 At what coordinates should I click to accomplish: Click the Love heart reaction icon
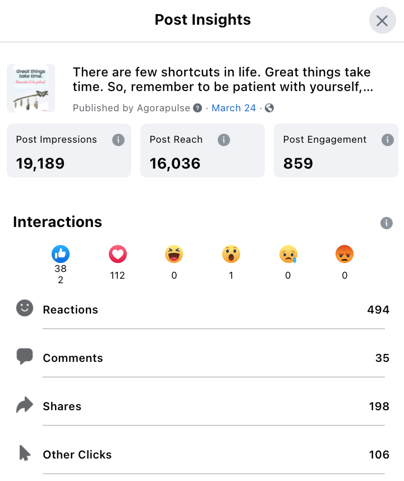click(x=118, y=254)
